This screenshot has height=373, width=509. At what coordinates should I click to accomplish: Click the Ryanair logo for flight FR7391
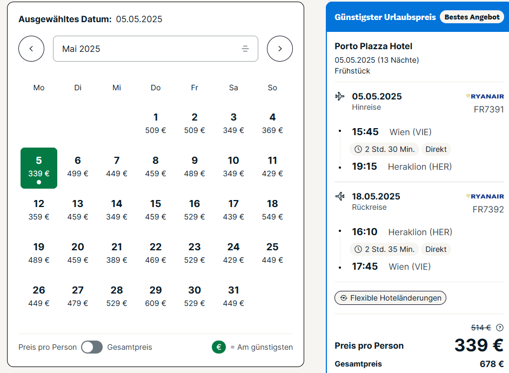(485, 96)
